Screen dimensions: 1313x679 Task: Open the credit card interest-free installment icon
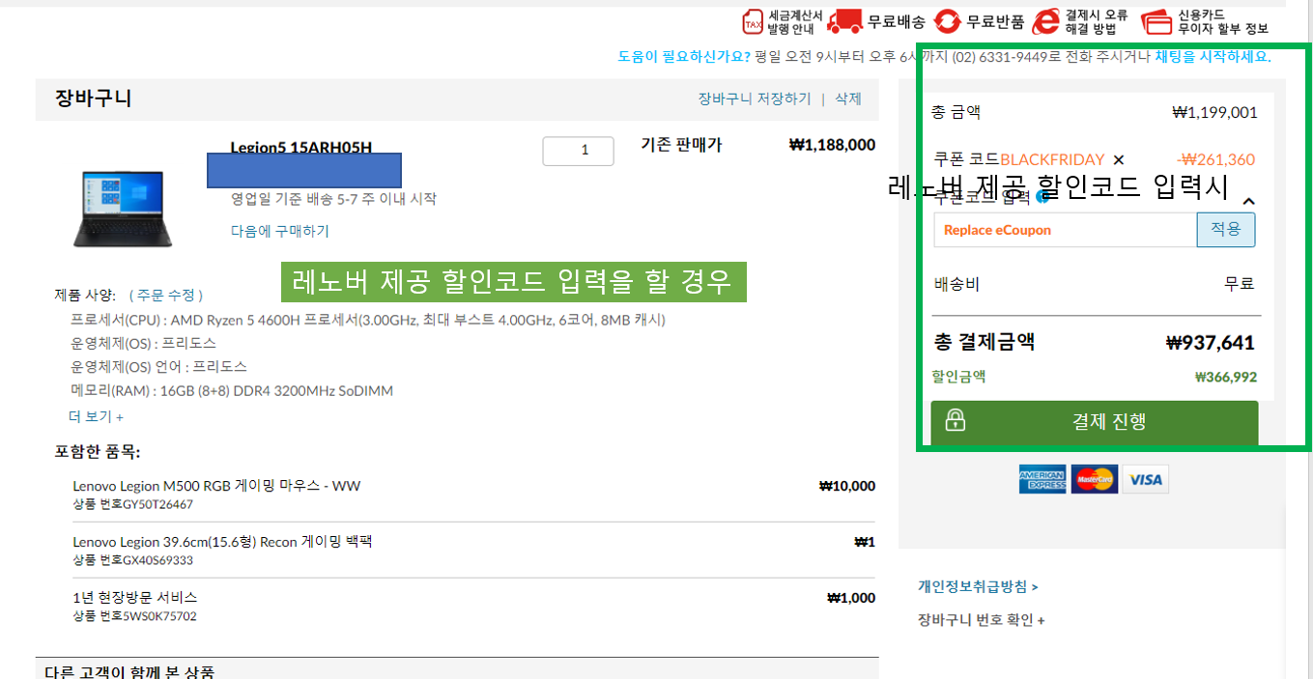[1156, 22]
